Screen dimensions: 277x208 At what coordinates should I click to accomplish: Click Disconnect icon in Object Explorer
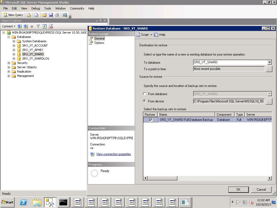[x=26, y=26]
